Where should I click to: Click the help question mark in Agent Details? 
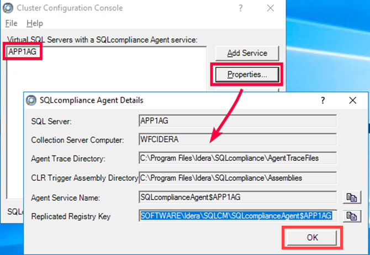(323, 100)
